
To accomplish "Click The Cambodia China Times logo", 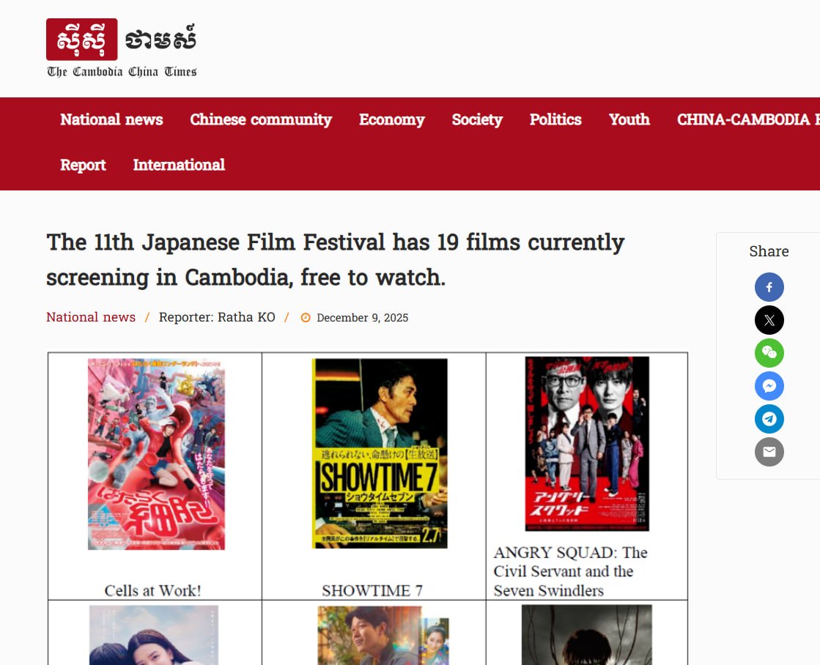I will click(122, 48).
